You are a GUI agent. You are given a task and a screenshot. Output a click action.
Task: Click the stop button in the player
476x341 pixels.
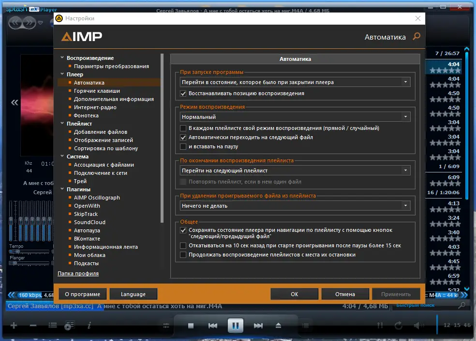tap(191, 326)
